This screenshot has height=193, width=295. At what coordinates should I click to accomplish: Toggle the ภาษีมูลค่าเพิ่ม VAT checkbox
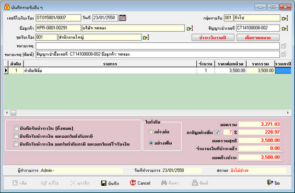coord(217,132)
